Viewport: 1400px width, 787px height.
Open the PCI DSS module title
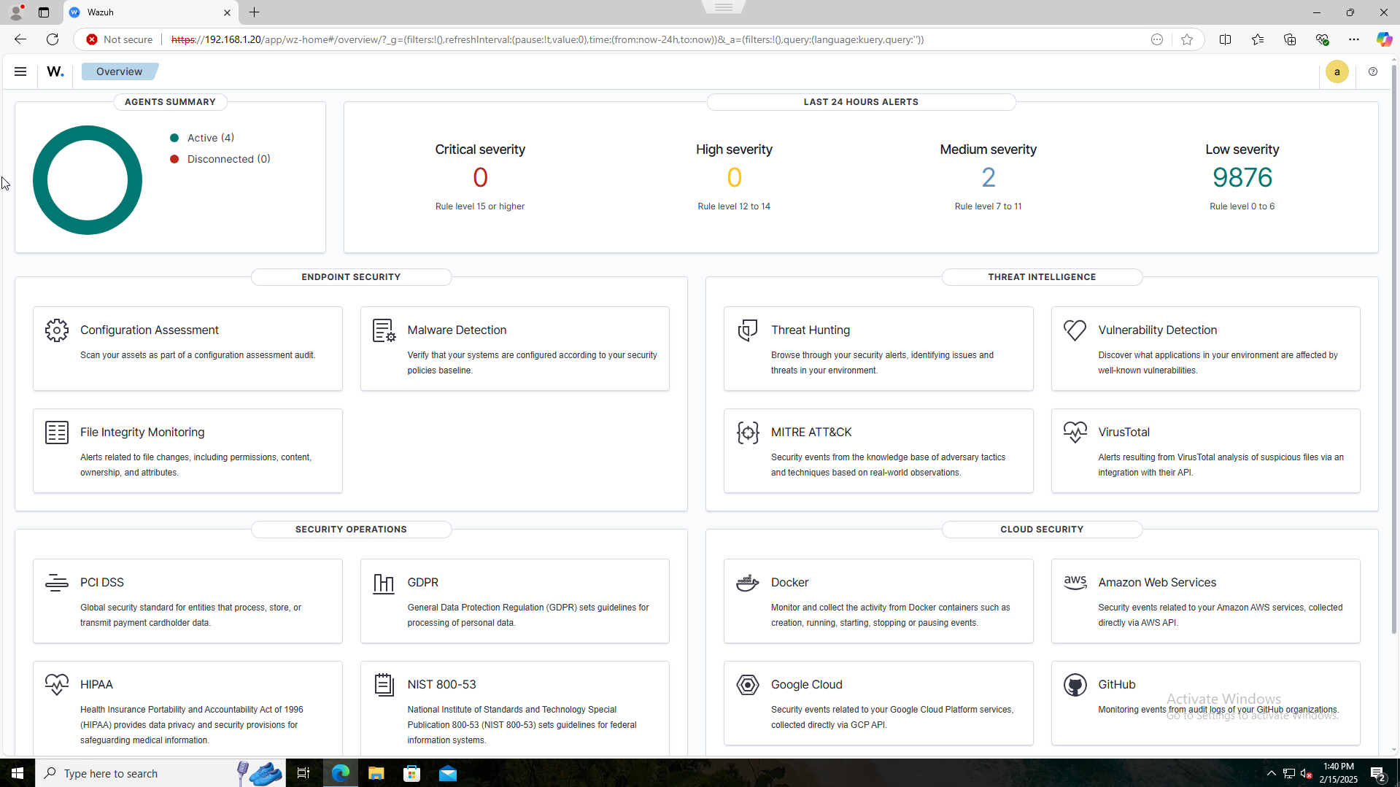pyautogui.click(x=102, y=583)
